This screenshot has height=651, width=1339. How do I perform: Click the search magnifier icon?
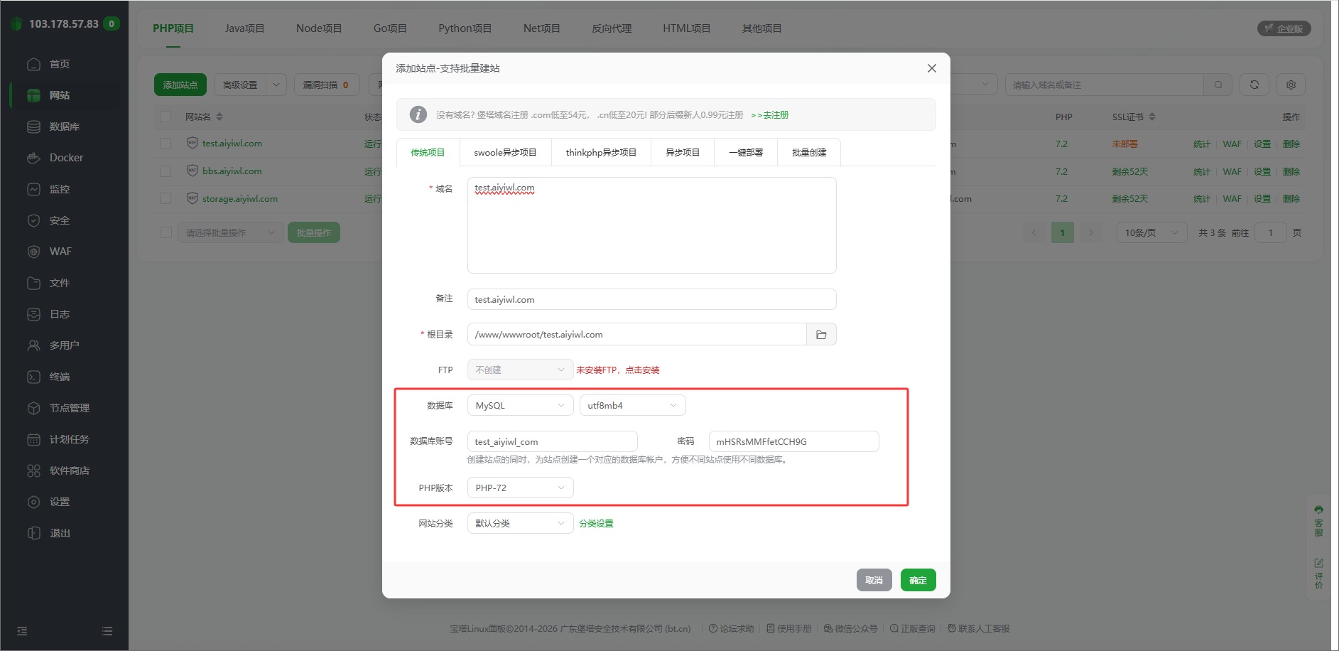(1218, 85)
